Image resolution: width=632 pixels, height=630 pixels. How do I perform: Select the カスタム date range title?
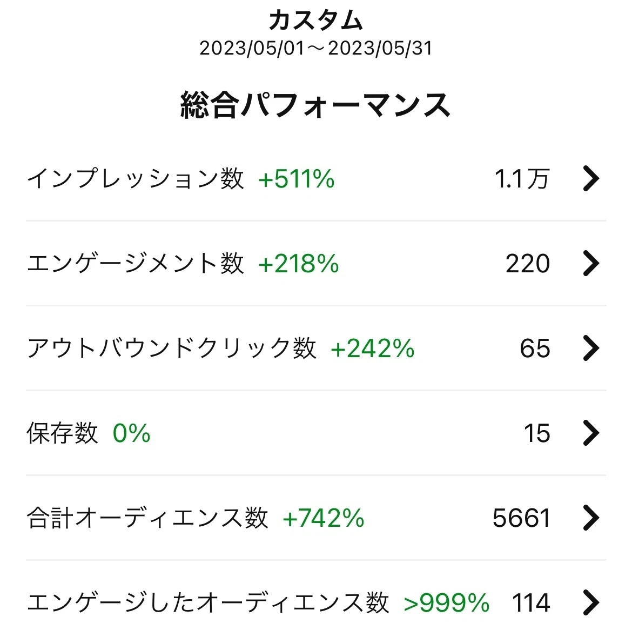coord(316,20)
